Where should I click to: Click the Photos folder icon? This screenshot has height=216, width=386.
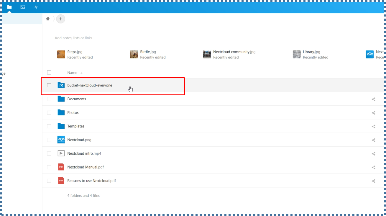tap(61, 112)
